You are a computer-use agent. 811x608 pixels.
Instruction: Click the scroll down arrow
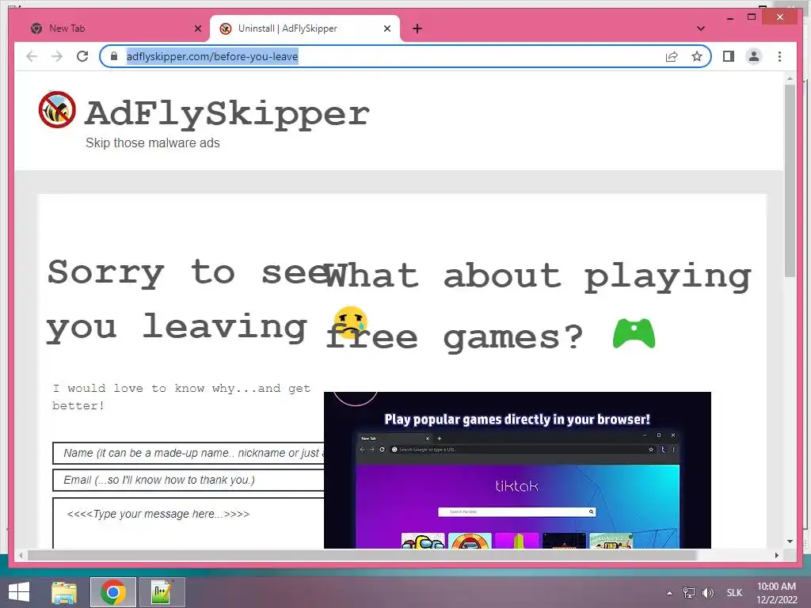point(790,541)
